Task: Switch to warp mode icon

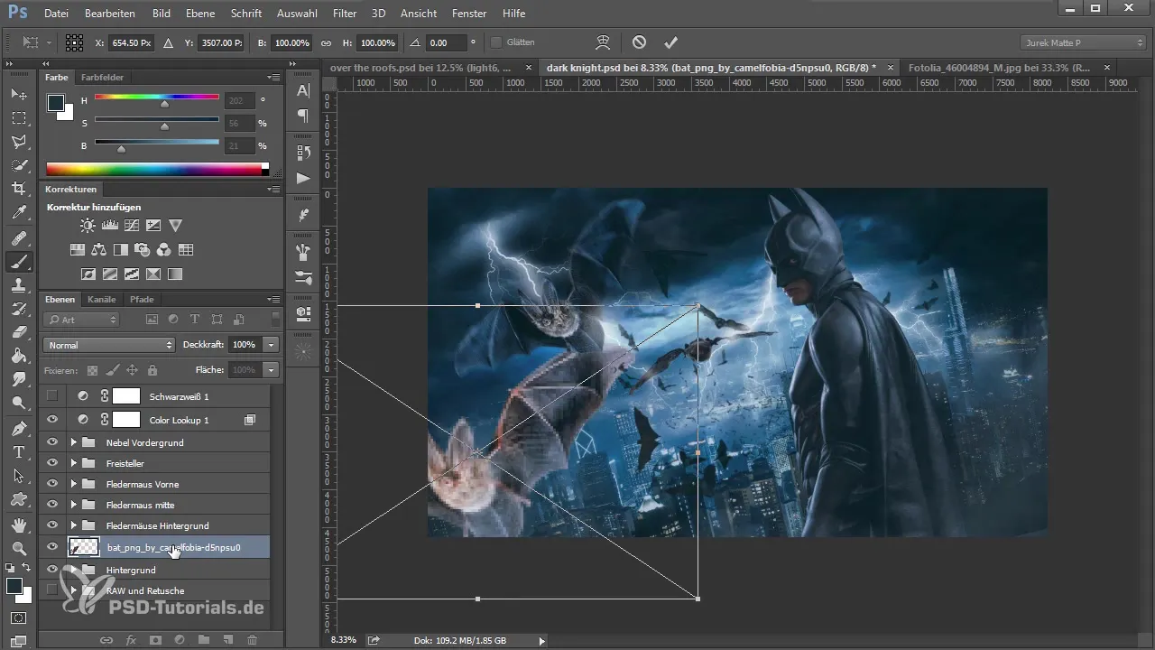Action: tap(604, 42)
